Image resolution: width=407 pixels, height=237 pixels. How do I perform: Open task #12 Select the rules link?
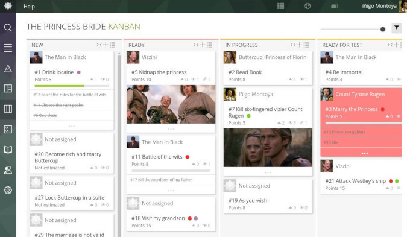click(69, 95)
